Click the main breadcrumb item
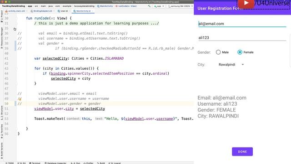291x164 pixels. (43, 6)
